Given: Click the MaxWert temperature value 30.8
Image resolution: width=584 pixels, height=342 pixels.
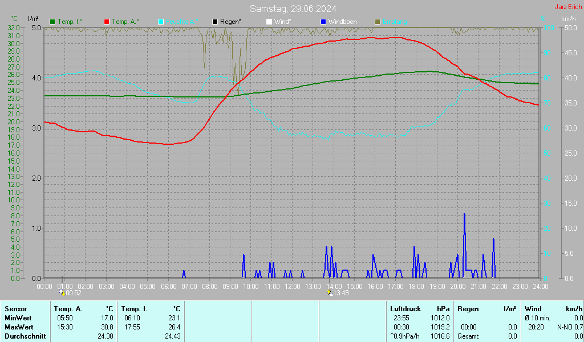Looking at the screenshot, I should point(107,327).
